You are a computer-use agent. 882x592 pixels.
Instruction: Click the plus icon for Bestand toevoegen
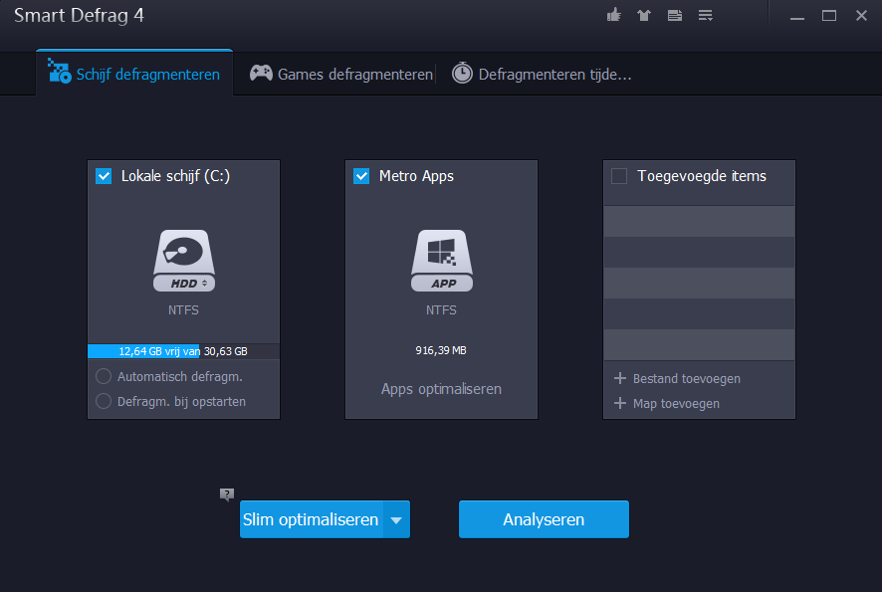point(619,378)
